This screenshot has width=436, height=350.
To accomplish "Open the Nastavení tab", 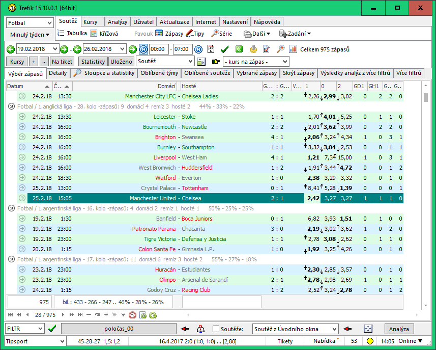I will (x=235, y=22).
